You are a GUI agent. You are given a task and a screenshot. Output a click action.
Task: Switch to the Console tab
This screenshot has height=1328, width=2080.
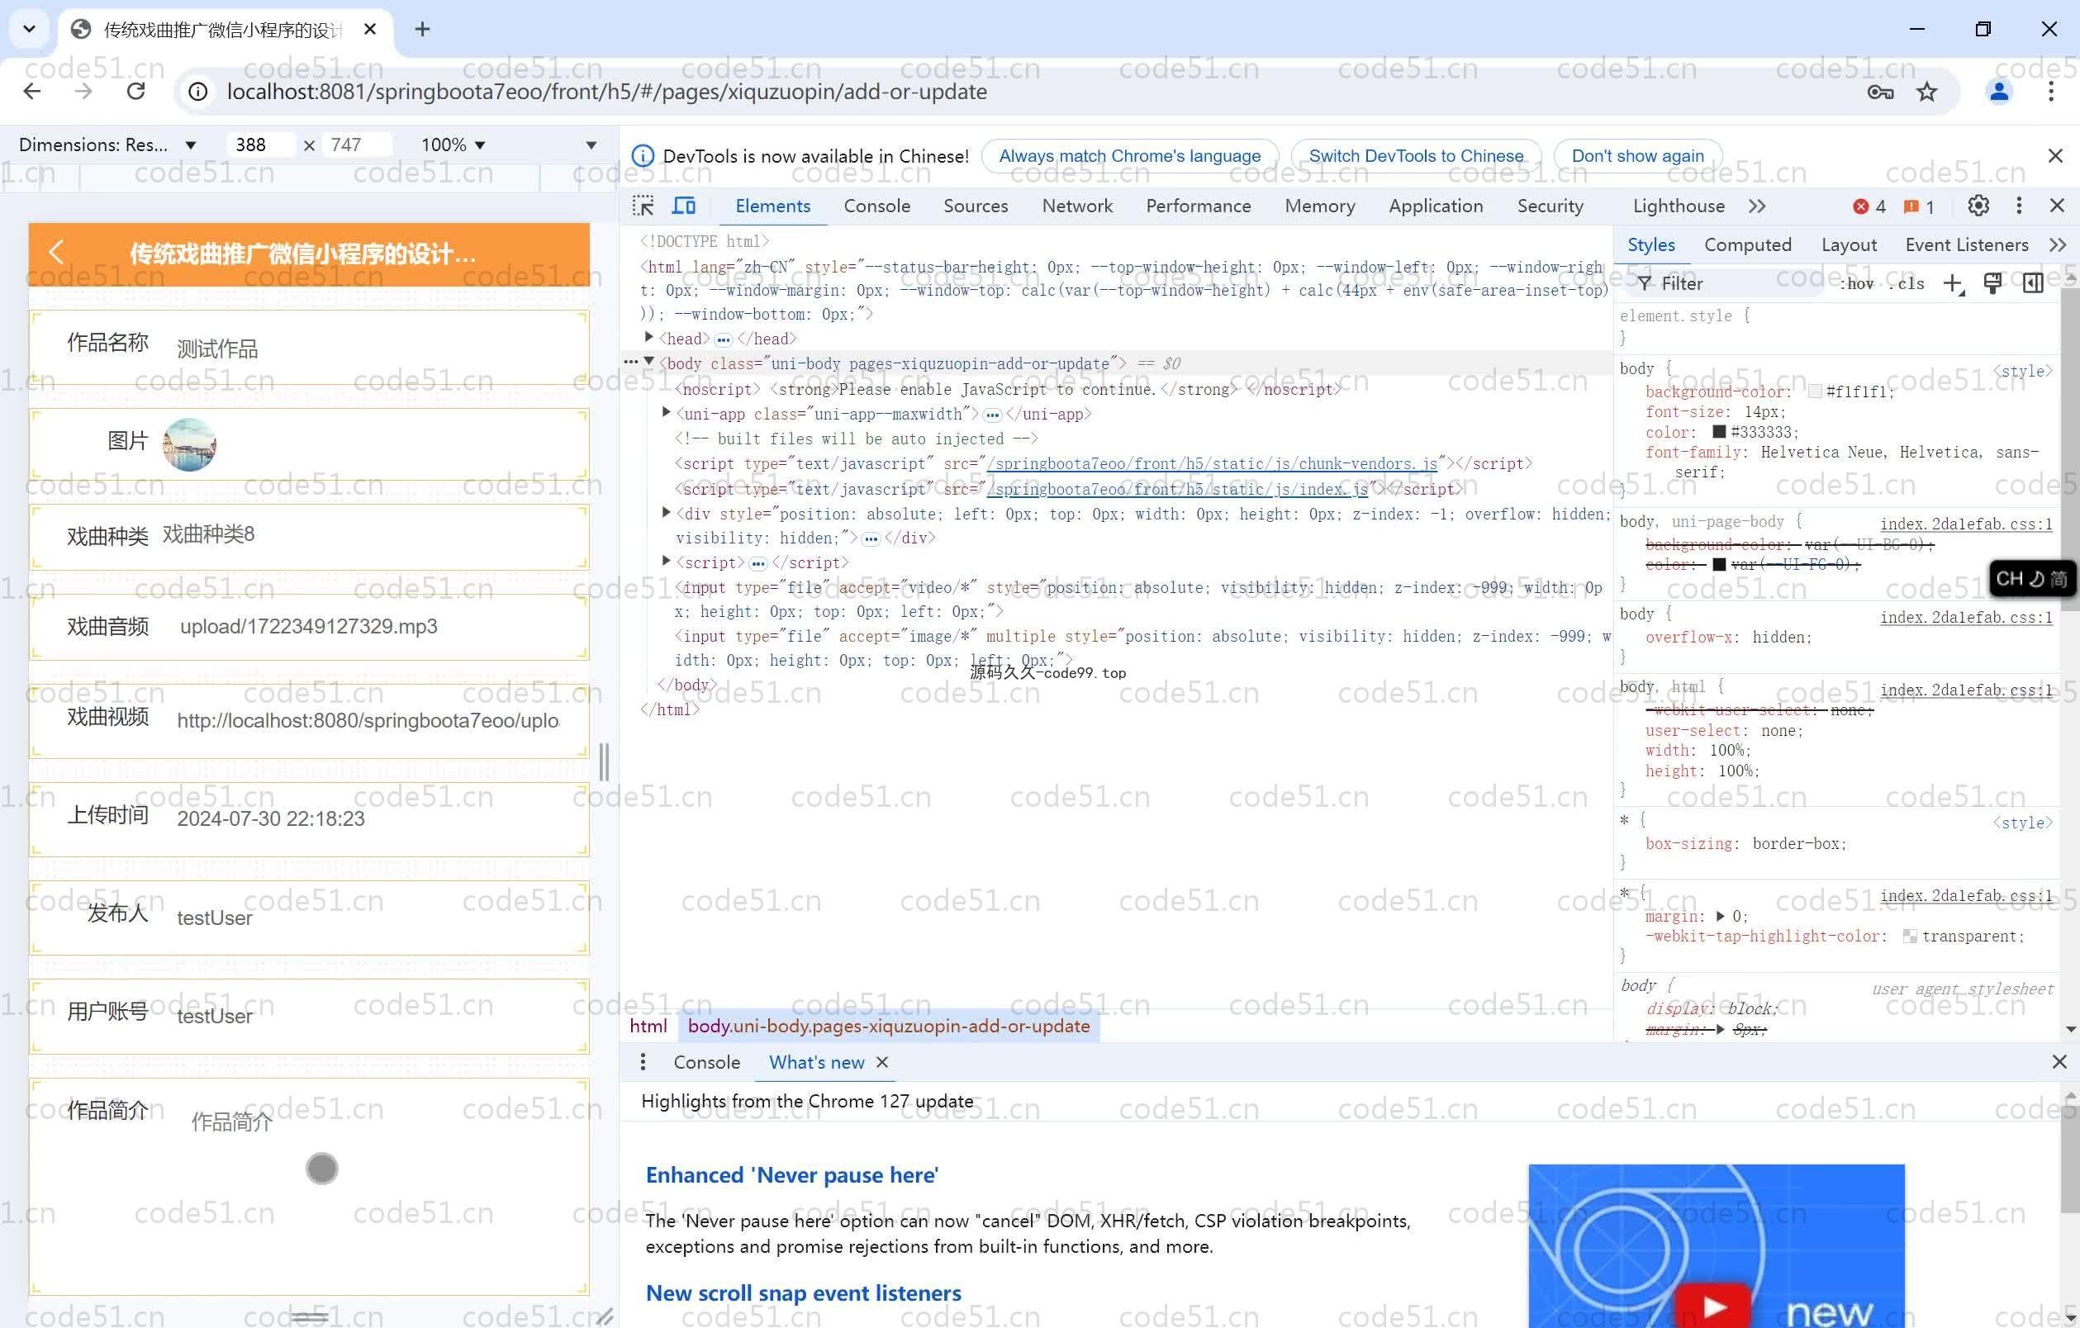876,206
